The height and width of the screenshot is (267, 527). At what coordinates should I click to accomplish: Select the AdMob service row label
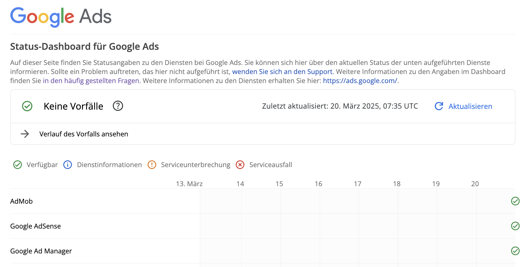click(21, 201)
